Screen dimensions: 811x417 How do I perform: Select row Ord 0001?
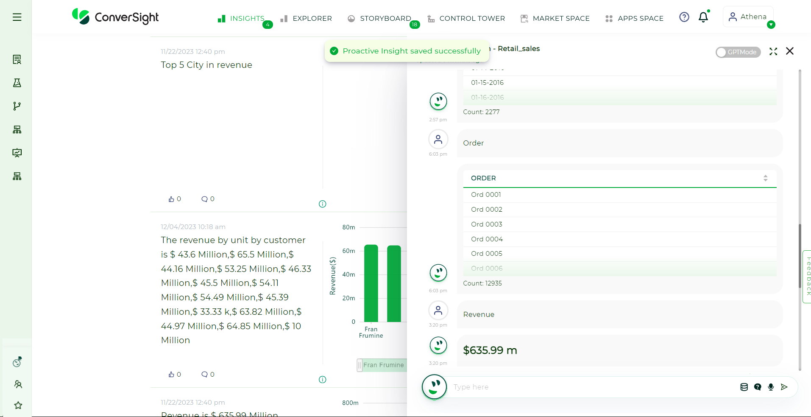coord(619,195)
